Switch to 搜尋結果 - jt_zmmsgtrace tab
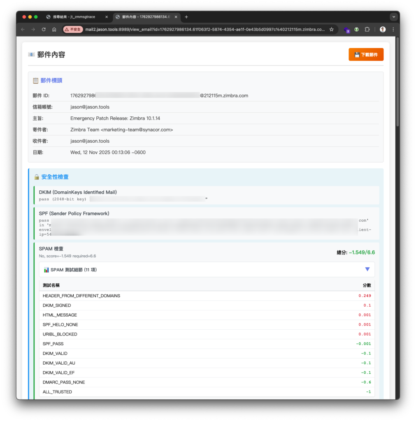 click(74, 17)
